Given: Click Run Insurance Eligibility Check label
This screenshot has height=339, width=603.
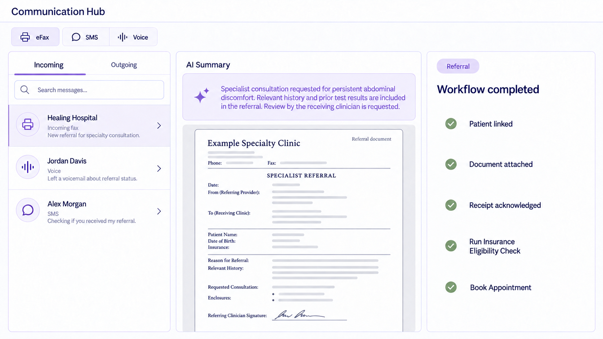Looking at the screenshot, I should (495, 246).
